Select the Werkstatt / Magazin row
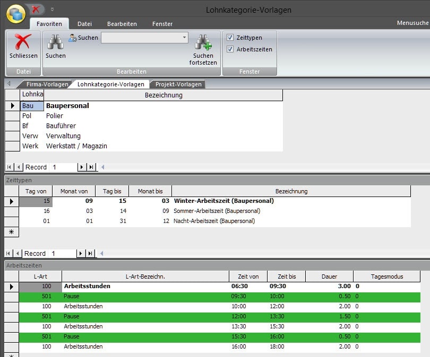430x357 pixels. coord(151,146)
